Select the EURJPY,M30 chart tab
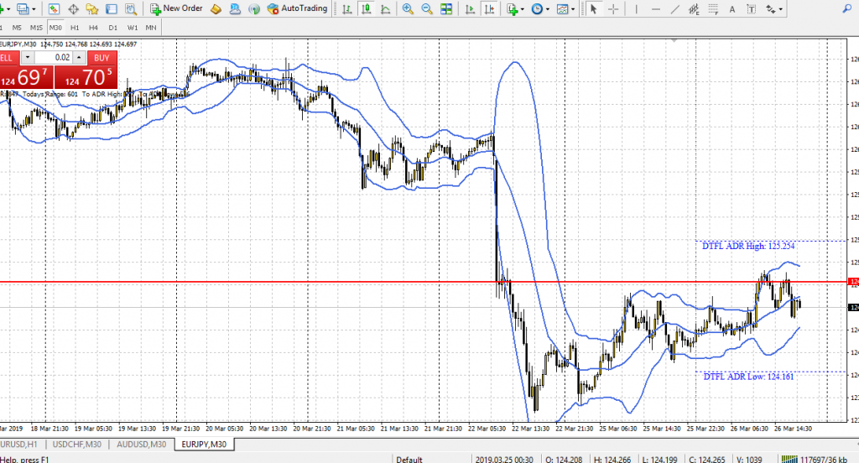Image resolution: width=859 pixels, height=463 pixels. point(204,445)
